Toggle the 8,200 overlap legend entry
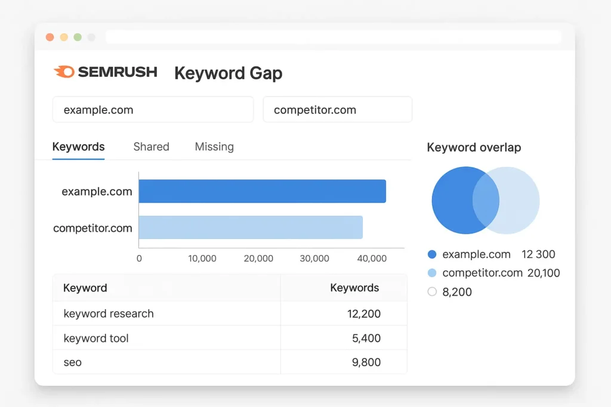This screenshot has height=407, width=611. (x=453, y=292)
